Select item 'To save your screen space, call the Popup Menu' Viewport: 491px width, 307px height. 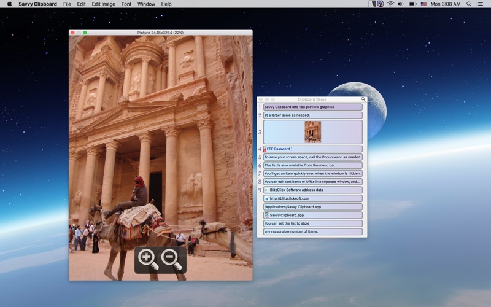click(313, 157)
